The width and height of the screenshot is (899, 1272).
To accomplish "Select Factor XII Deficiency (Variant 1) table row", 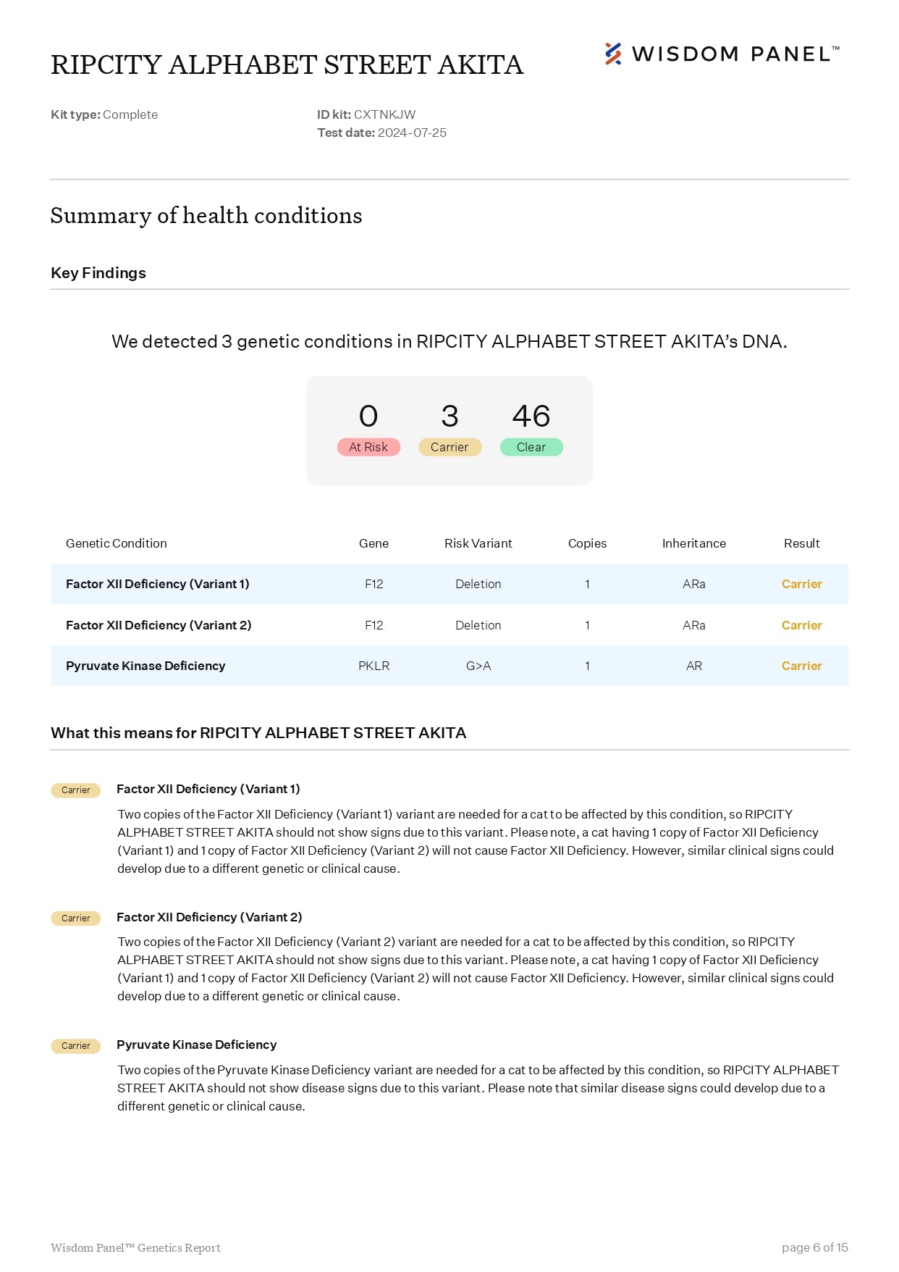I will pos(449,584).
